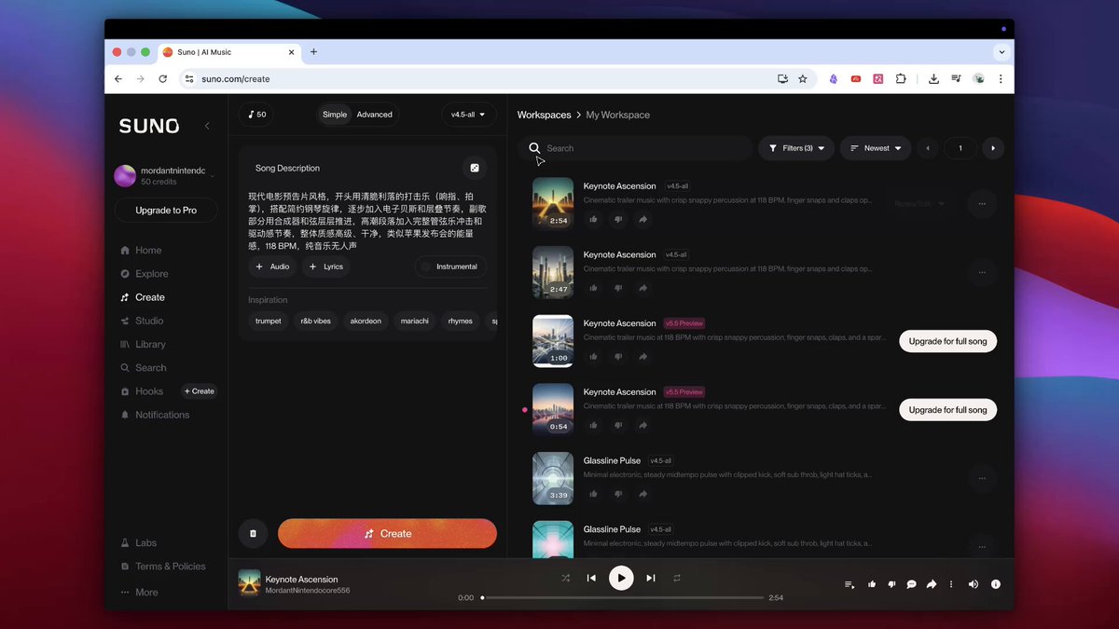Open the Explore page
The image size is (1119, 629).
(x=144, y=274)
